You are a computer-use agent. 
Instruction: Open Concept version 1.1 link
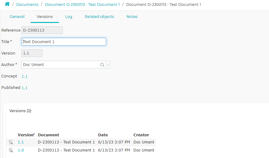point(25,77)
